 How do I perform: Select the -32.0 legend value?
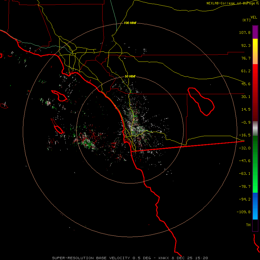point(245,148)
